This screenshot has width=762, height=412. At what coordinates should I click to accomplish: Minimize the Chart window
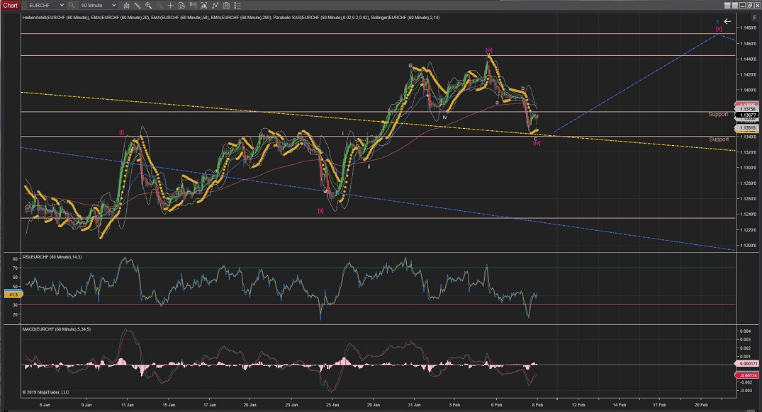(743, 6)
